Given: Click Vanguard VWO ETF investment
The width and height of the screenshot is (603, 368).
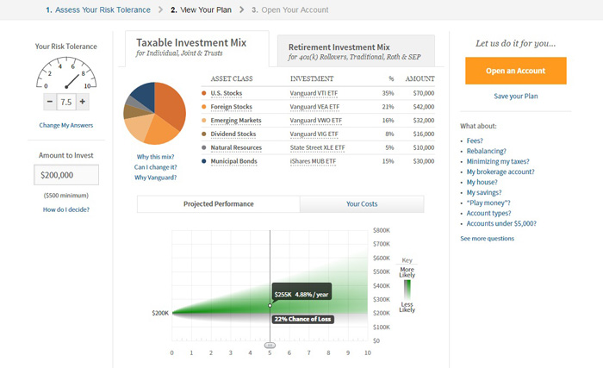Looking at the screenshot, I should (315, 121).
